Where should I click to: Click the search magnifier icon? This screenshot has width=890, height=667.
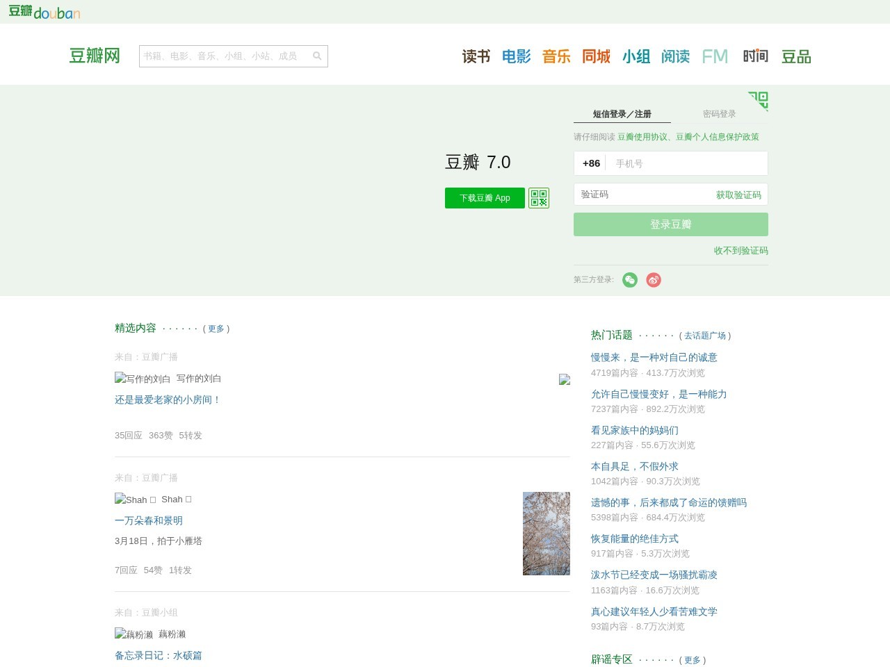[x=317, y=56]
